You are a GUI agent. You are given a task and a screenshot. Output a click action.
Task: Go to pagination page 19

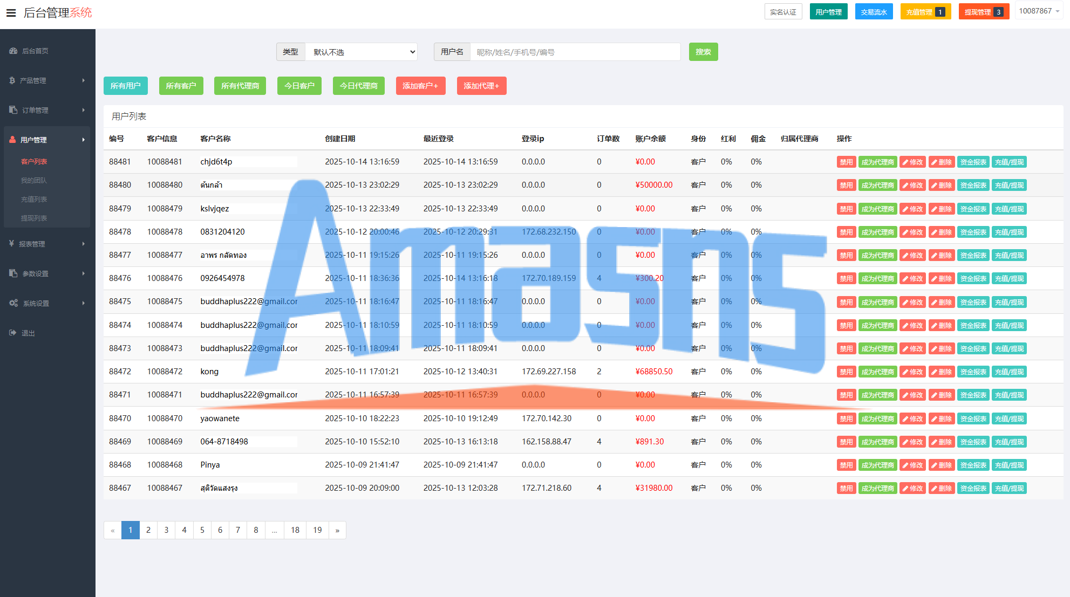317,530
